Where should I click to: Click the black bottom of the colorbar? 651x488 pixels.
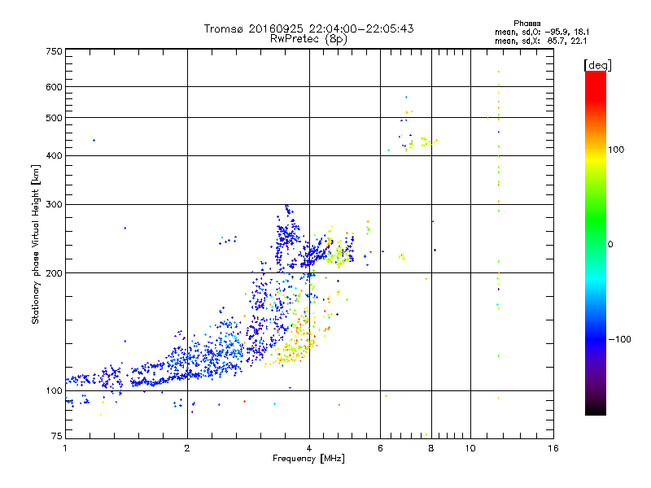596,409
